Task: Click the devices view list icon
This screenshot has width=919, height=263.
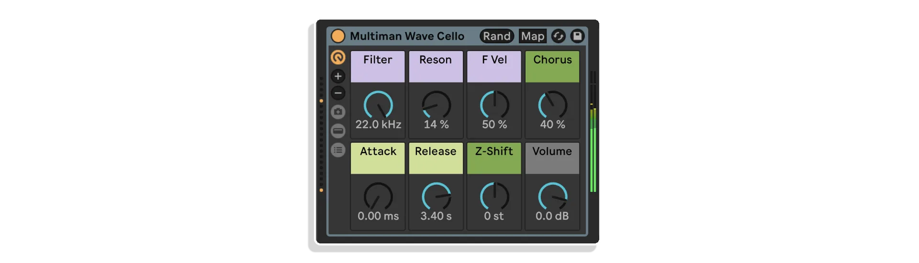Action: point(338,150)
